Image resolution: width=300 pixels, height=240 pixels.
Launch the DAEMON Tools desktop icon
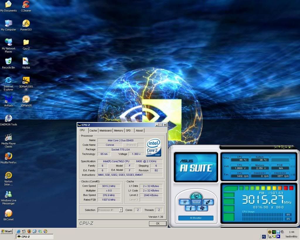click(8, 118)
